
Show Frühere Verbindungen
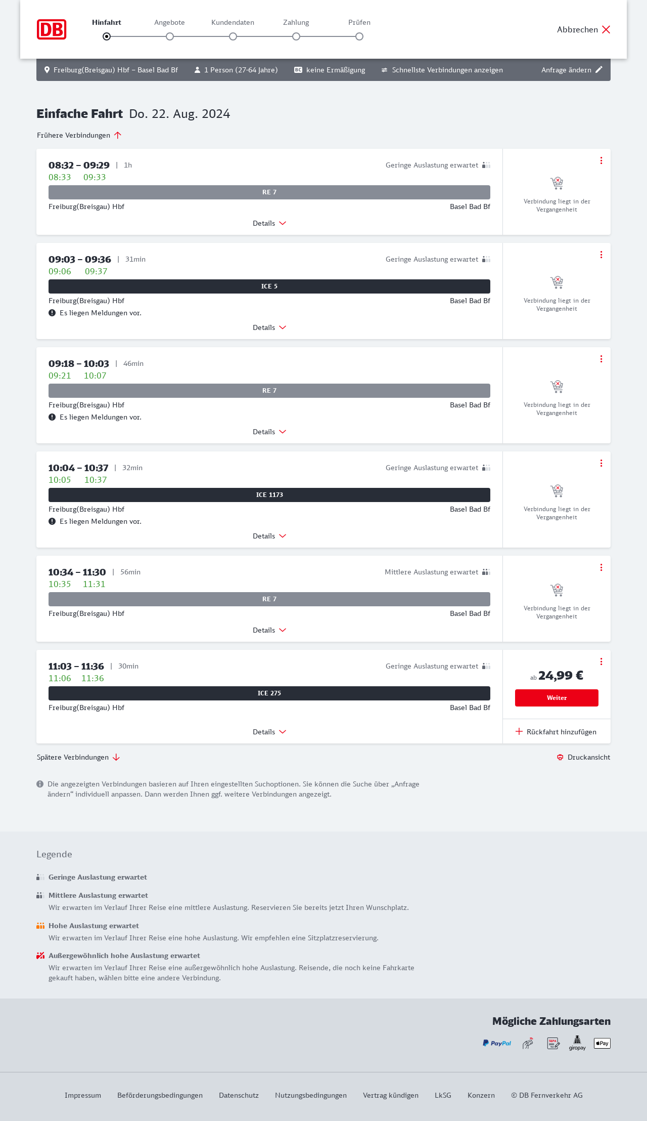79,135
